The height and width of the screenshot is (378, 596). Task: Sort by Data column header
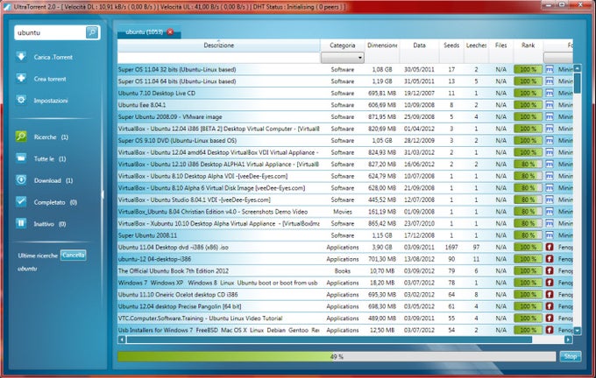(419, 45)
